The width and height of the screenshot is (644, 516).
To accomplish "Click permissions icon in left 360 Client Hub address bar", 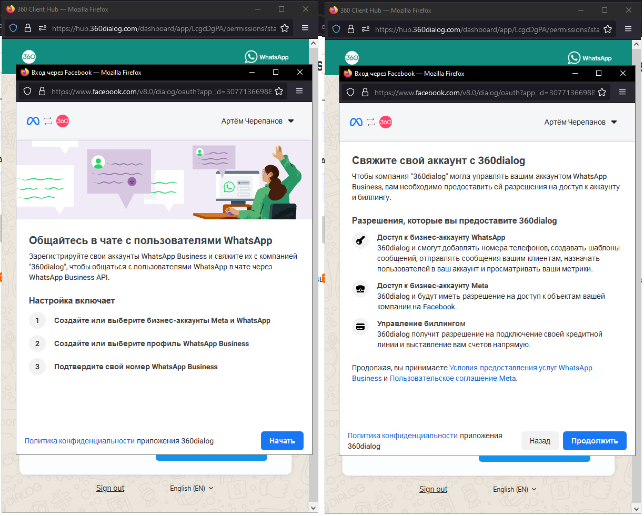I will point(43,28).
